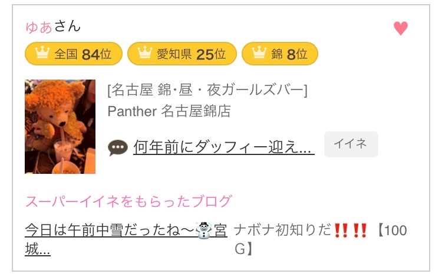
Task: Click the 愛知県 25位 ranking badge
Action: point(182,54)
